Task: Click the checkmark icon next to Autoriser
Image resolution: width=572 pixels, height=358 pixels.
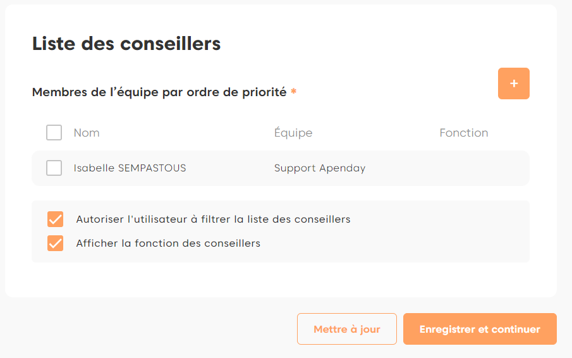Action: tap(56, 219)
